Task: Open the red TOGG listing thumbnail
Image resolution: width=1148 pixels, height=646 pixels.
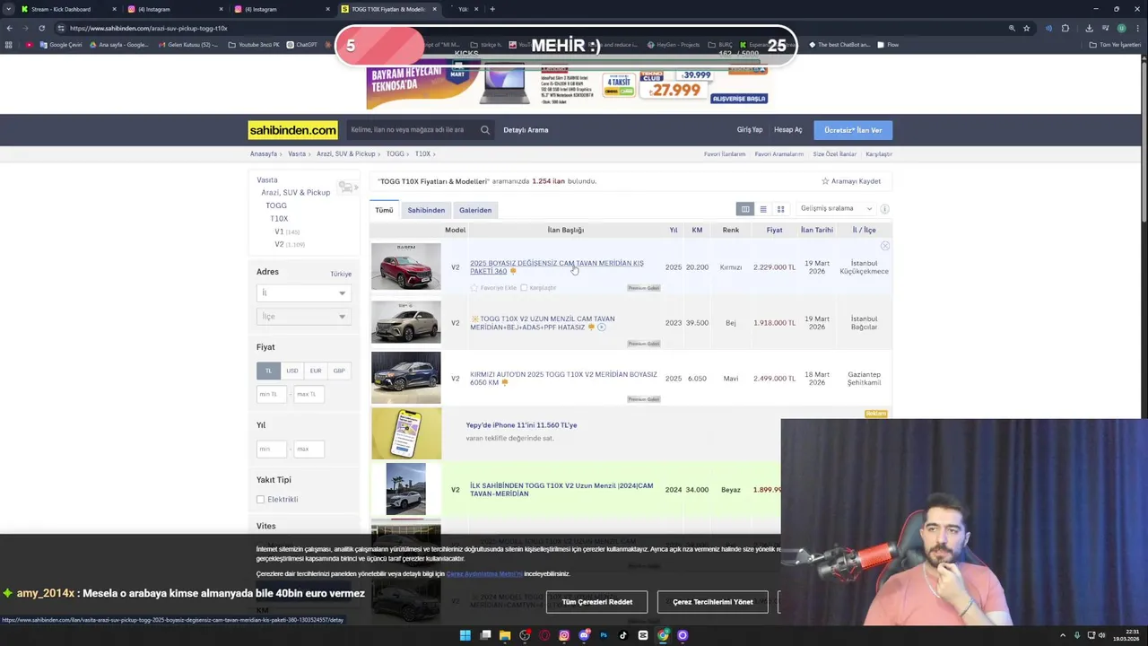Action: 406,266
